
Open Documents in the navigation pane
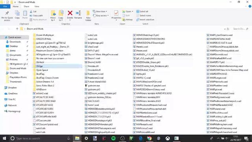tap(15, 55)
